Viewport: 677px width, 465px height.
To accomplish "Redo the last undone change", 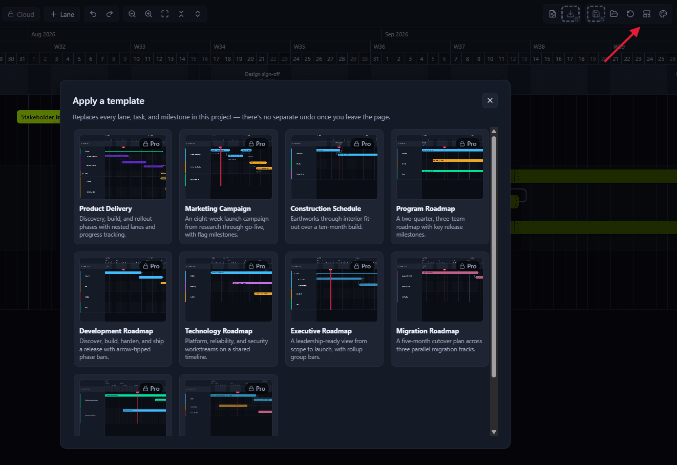I will click(110, 14).
